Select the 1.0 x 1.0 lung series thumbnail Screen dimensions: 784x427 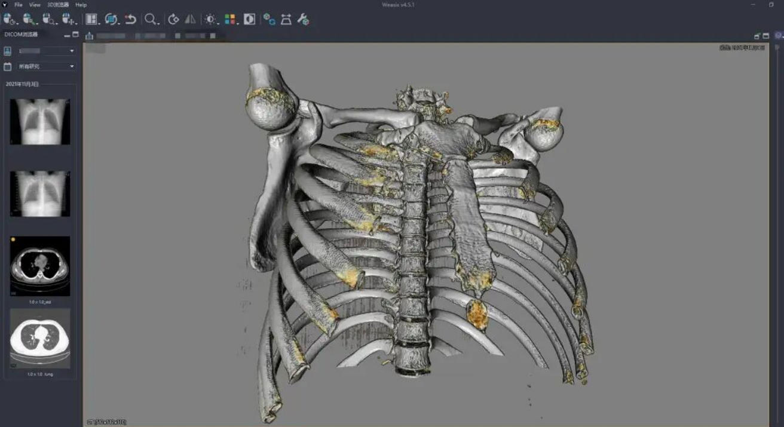40,338
